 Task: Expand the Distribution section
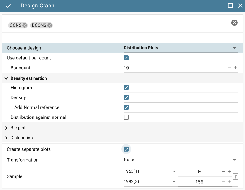coord(6,138)
